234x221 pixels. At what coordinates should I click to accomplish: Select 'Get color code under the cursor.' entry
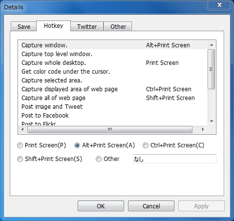pyautogui.click(x=114, y=72)
